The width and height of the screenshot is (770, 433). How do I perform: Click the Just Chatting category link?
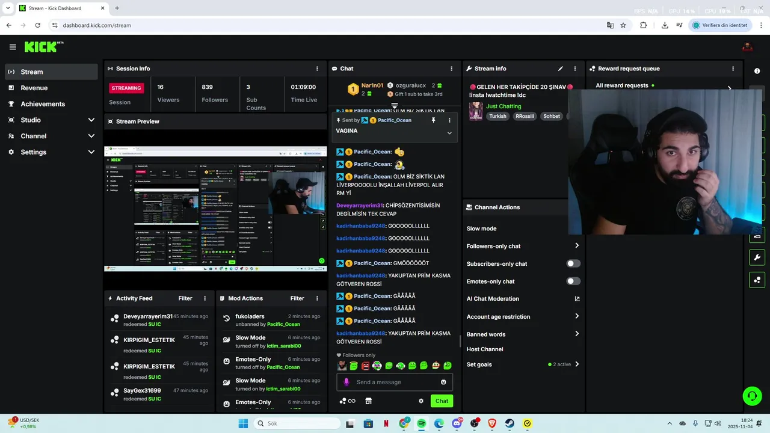tap(504, 106)
